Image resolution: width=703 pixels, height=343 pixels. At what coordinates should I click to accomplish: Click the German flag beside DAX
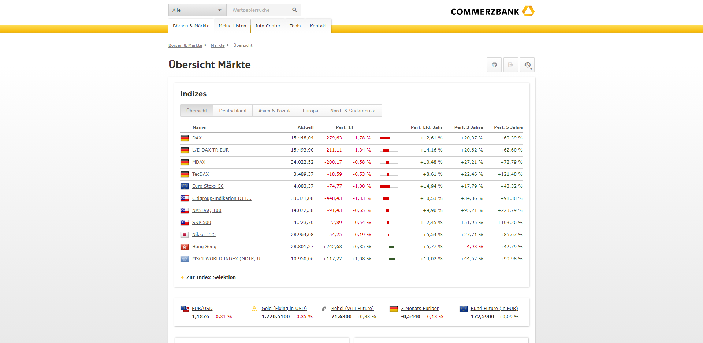click(x=185, y=138)
